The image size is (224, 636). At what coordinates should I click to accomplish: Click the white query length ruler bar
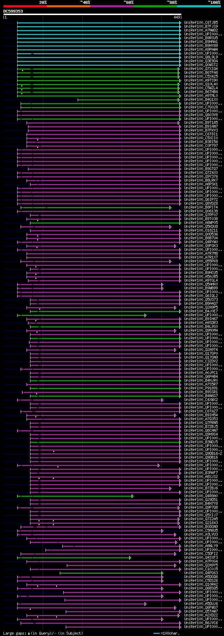pos(92,14)
